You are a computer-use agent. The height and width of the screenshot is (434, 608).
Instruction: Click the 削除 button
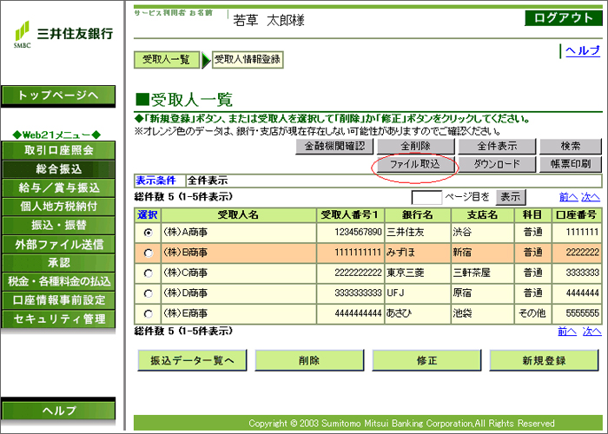pos(309,360)
